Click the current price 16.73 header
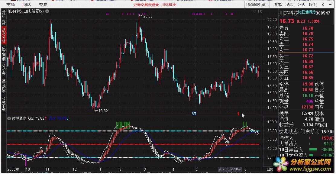 (286, 21)
